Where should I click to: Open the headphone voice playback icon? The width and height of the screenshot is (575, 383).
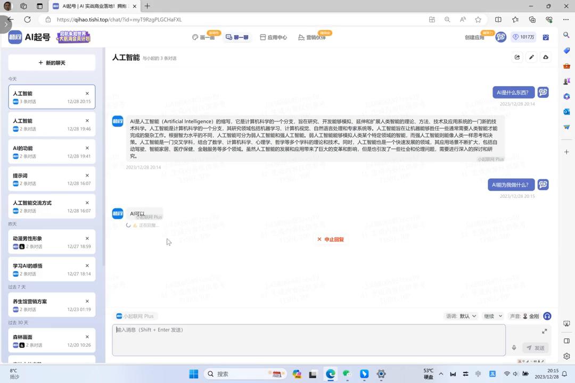(x=547, y=316)
